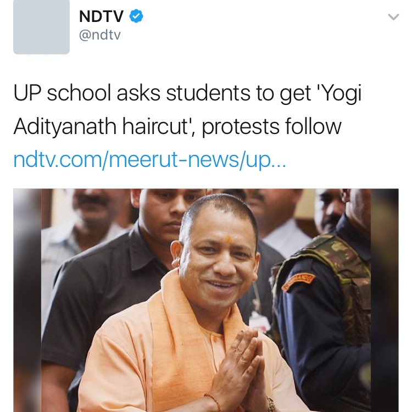Click the 'Adityanath haircut' phrase
Image resolution: width=412 pixels, height=412 pixels.
click(102, 127)
